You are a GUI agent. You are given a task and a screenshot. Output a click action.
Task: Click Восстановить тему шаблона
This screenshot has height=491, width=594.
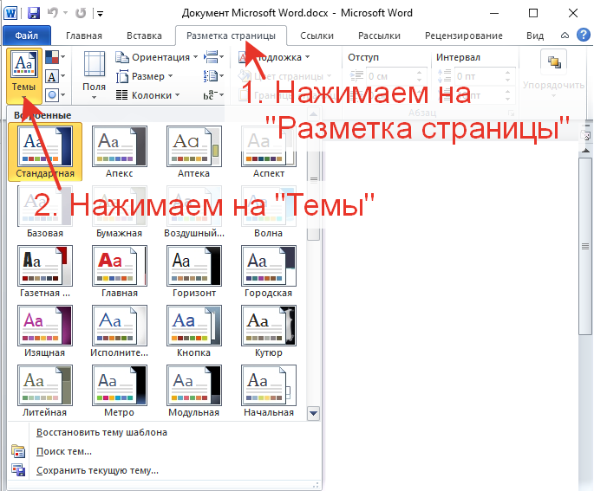[x=101, y=432]
